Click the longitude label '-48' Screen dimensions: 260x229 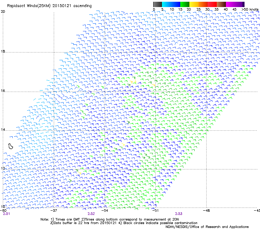(206, 211)
